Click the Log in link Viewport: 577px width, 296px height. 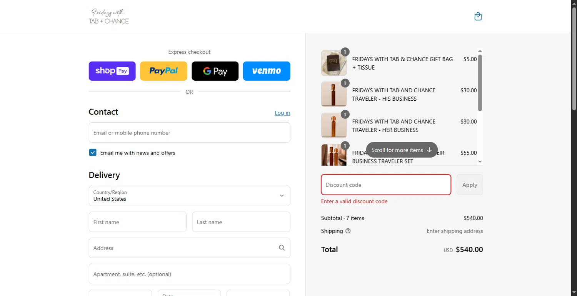click(x=282, y=113)
